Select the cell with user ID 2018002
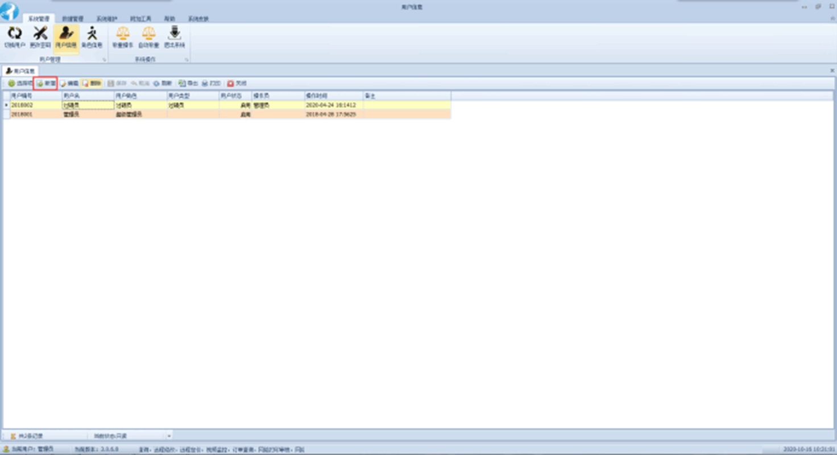Image resolution: width=837 pixels, height=455 pixels. [35, 105]
